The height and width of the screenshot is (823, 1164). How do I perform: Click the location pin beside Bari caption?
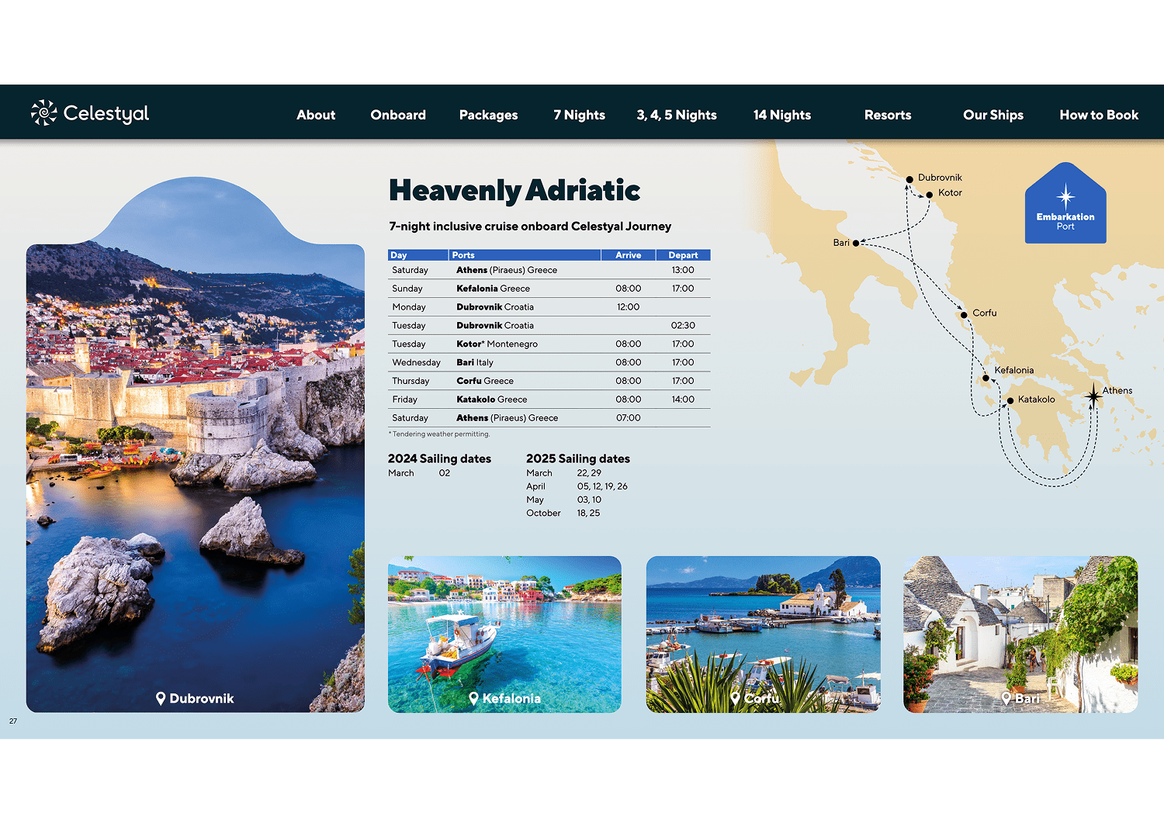[1006, 698]
